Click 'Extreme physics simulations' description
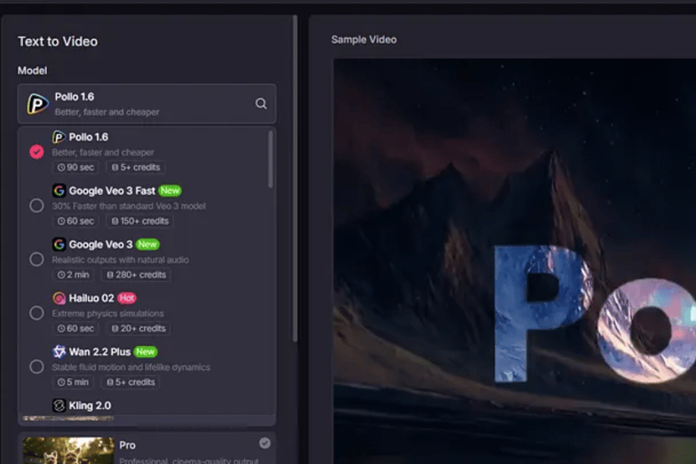Image resolution: width=696 pixels, height=464 pixels. point(108,314)
